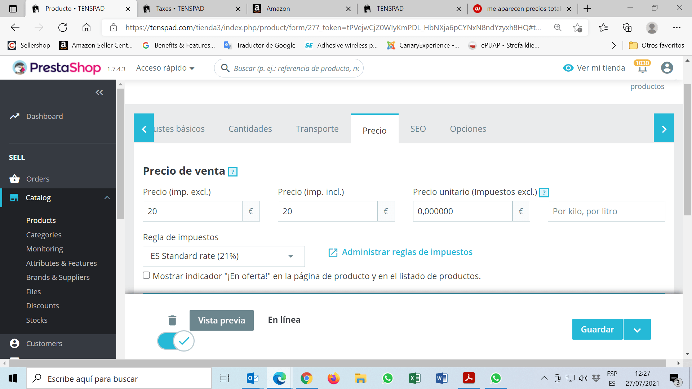Add this page to favorites star

click(x=577, y=28)
